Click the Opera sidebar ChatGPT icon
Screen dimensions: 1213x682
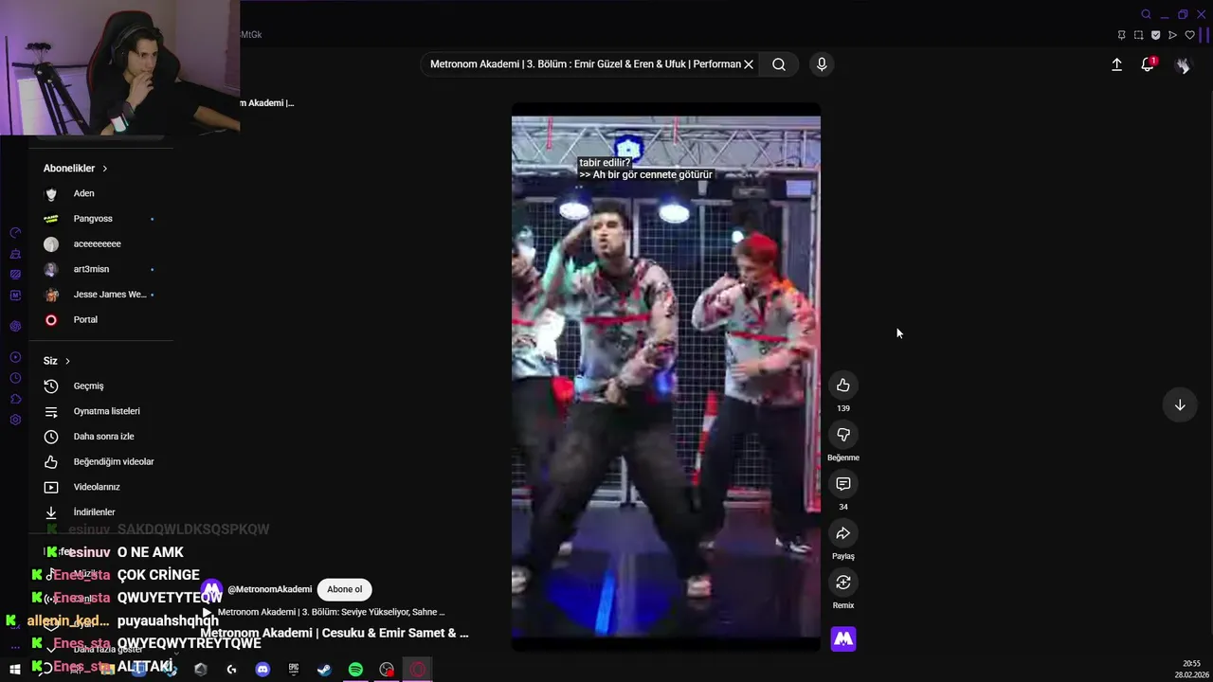click(15, 326)
